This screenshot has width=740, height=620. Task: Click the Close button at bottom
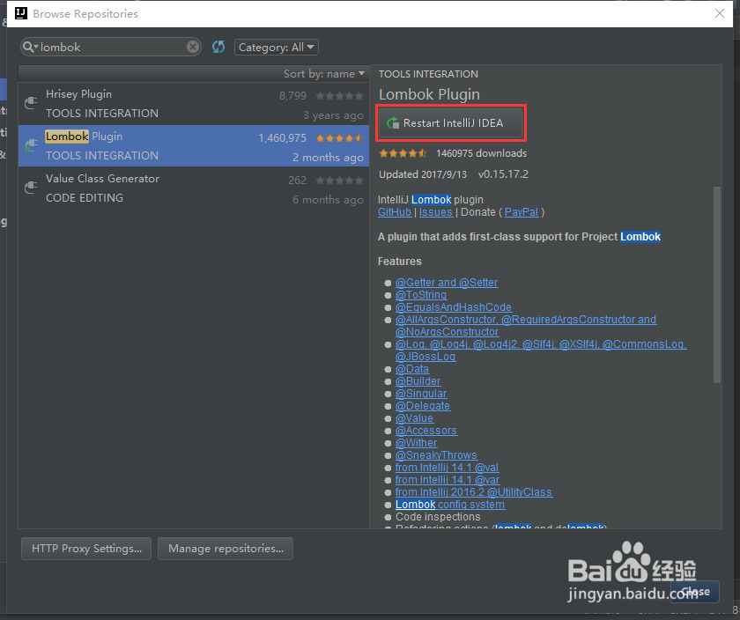coord(695,592)
